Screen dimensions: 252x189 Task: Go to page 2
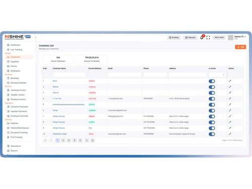tap(63, 140)
